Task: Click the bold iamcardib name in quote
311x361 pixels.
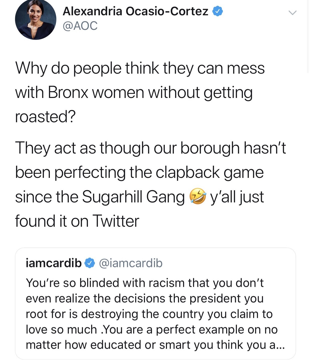Action: pos(54,263)
